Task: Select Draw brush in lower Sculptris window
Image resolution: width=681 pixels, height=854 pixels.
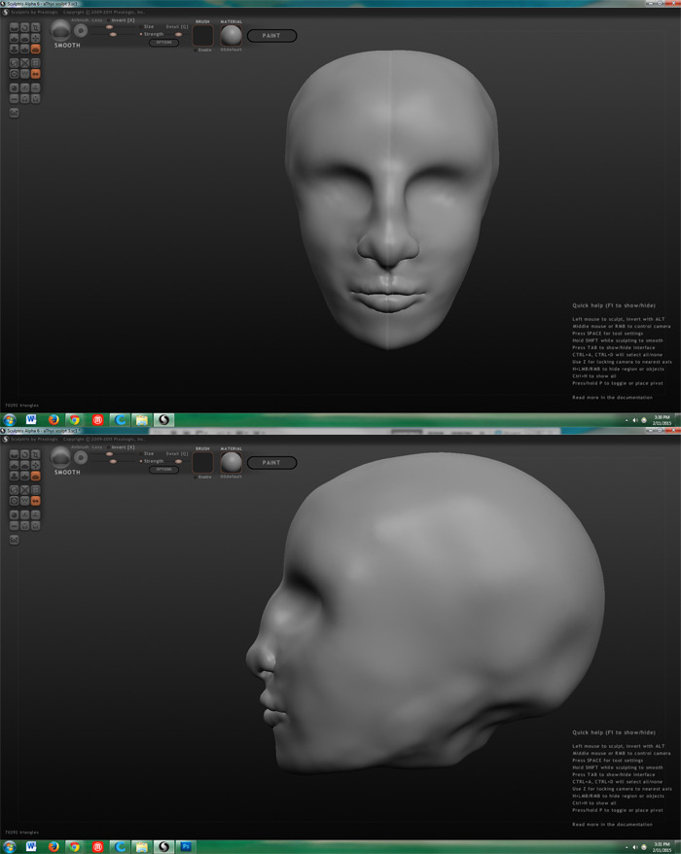Action: click(x=15, y=465)
